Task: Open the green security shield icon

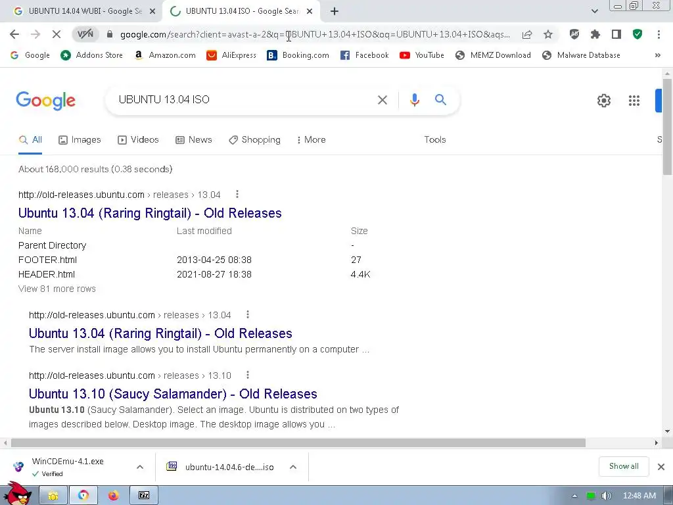Action: [x=638, y=34]
